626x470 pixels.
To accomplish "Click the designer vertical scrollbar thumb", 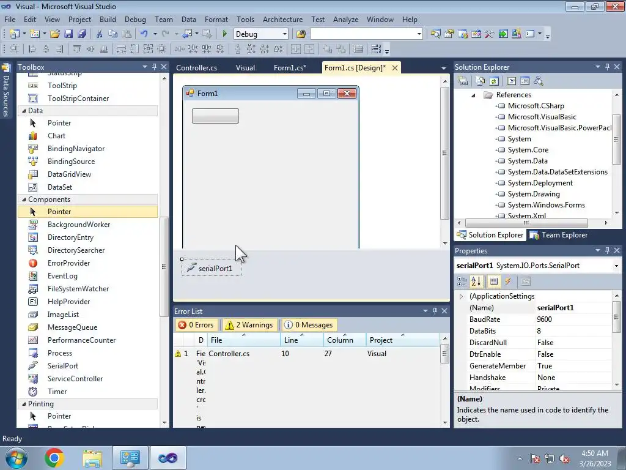I will click(x=445, y=152).
